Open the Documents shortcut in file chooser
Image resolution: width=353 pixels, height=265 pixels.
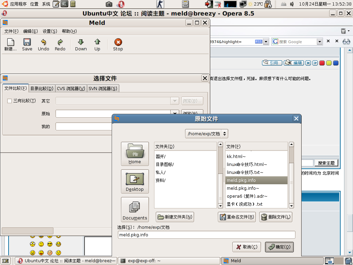pos(135,209)
